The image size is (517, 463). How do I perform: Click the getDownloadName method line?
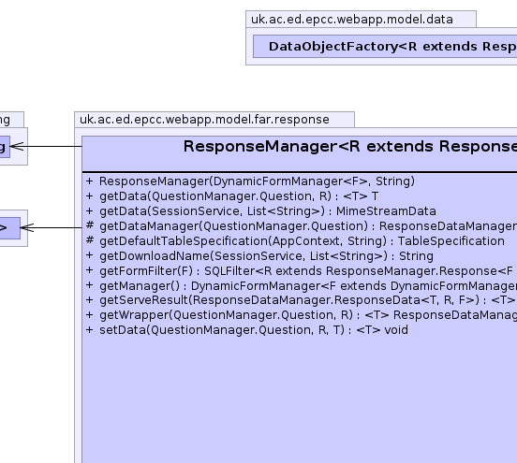(x=266, y=256)
